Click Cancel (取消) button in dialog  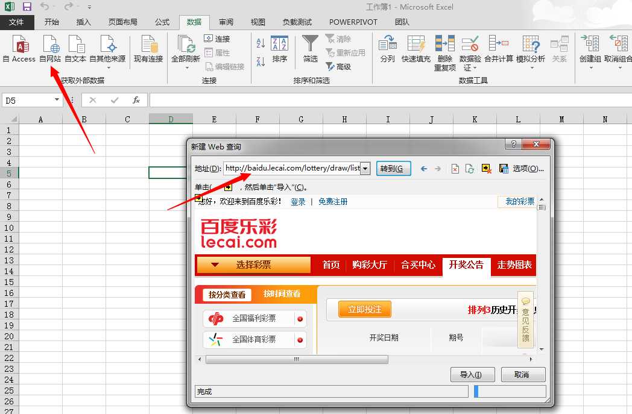(x=523, y=375)
